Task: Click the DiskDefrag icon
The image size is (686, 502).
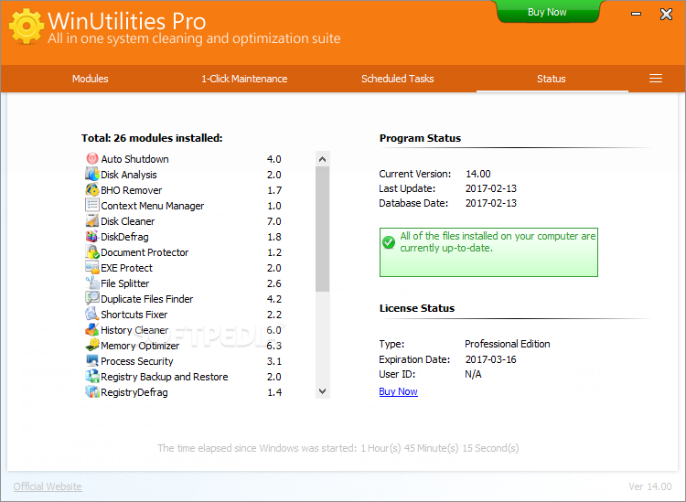Action: (91, 236)
